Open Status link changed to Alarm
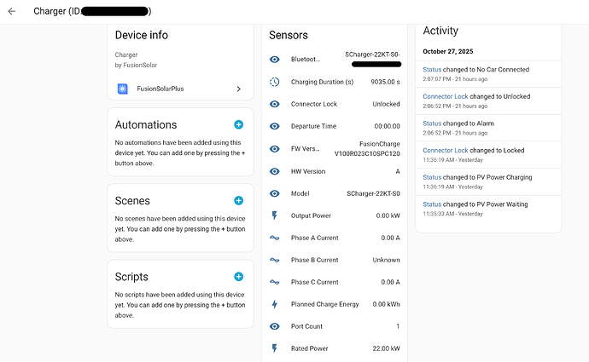 pyautogui.click(x=432, y=124)
